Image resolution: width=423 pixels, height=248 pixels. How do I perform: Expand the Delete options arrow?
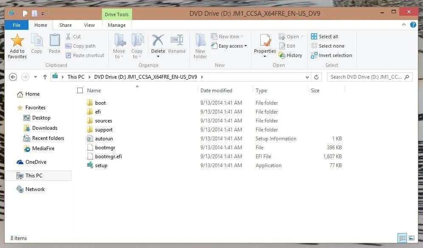[158, 56]
